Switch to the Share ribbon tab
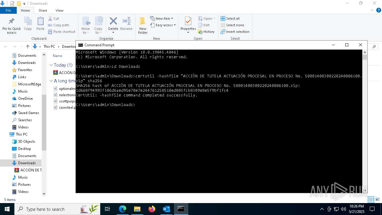 (43, 10)
